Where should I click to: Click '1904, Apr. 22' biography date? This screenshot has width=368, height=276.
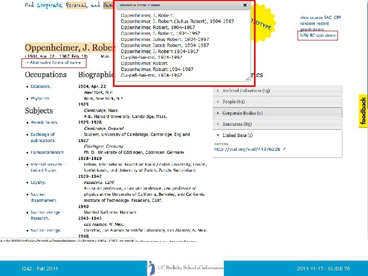tap(92, 86)
